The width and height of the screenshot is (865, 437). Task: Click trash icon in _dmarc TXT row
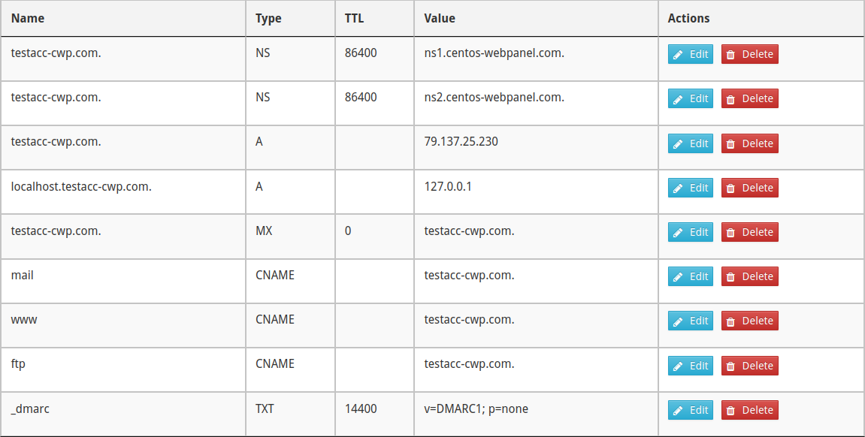[730, 411]
